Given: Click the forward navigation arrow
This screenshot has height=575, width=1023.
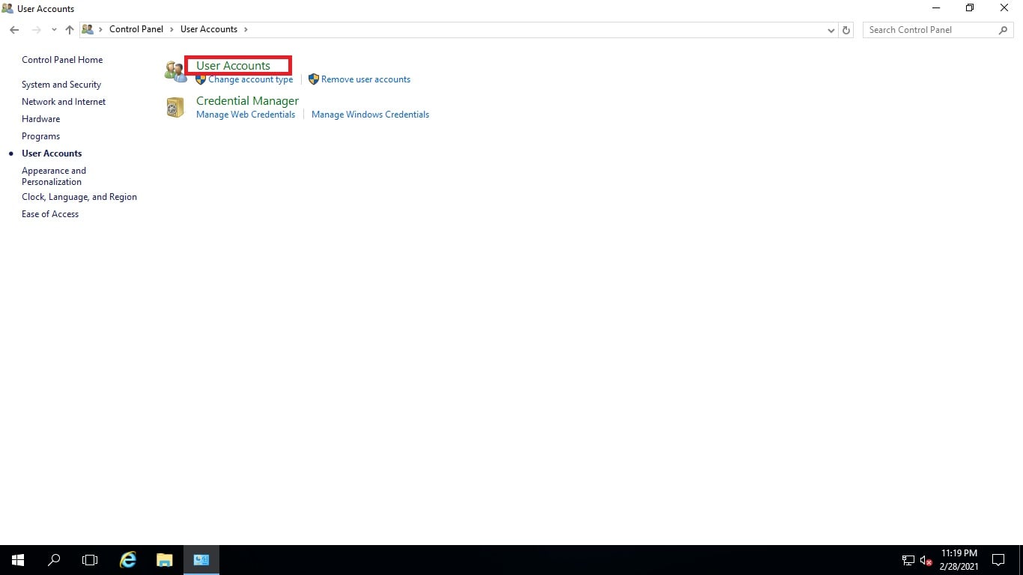Looking at the screenshot, I should pyautogui.click(x=36, y=30).
